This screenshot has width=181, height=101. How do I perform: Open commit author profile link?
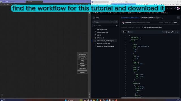click(128, 23)
